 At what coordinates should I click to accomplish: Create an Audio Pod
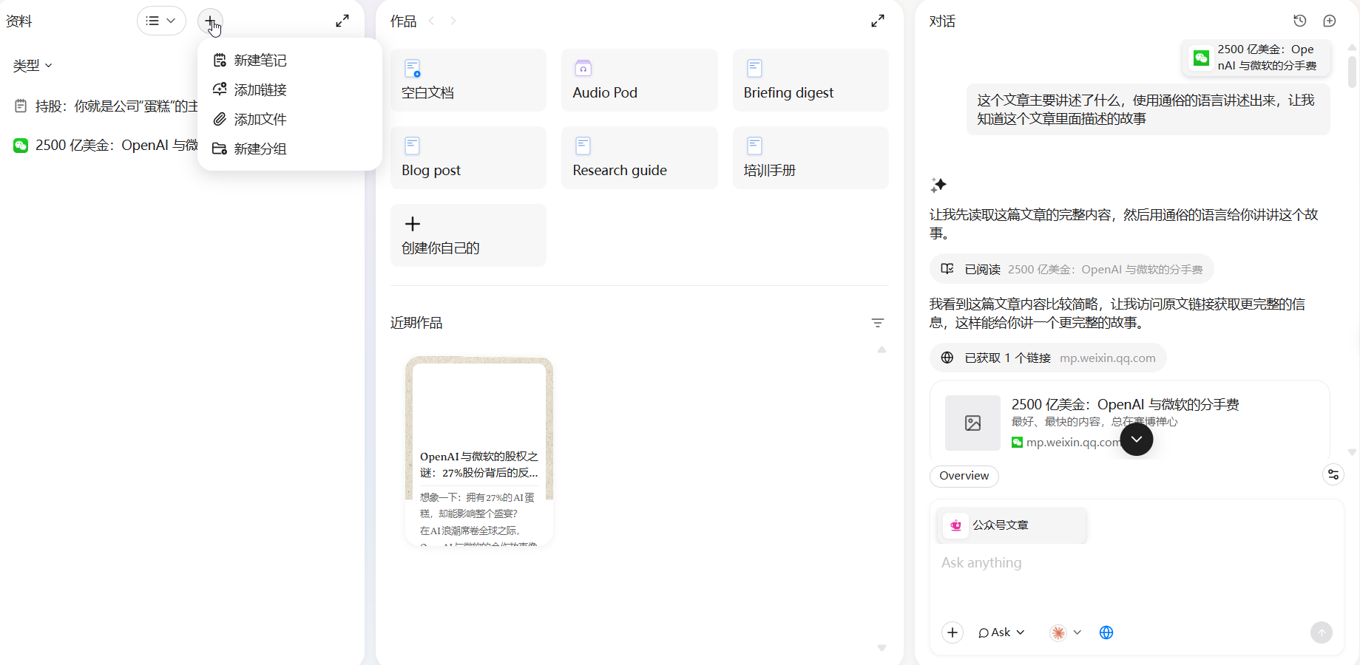coord(640,80)
